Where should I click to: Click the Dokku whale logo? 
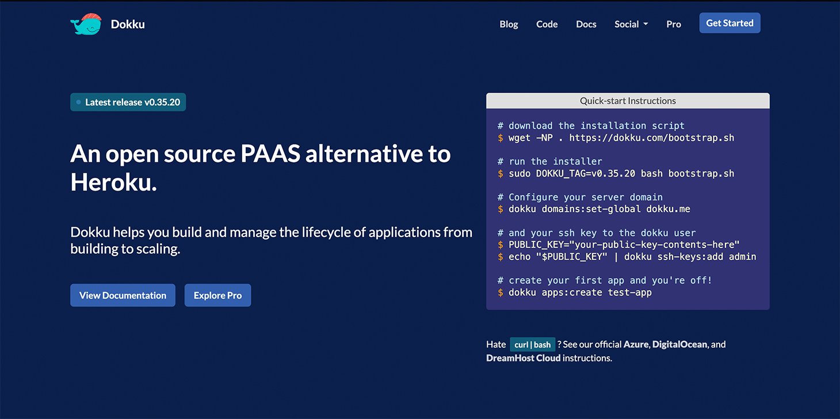coord(85,24)
